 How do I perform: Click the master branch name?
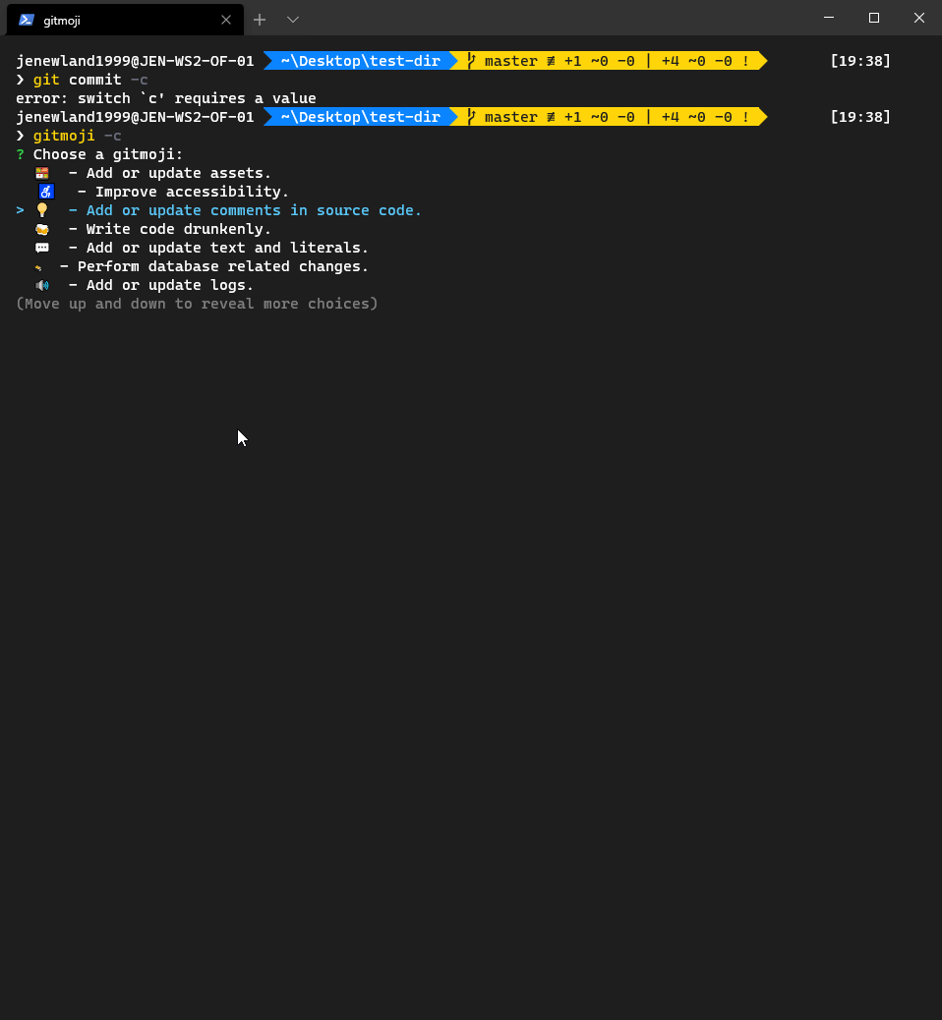tap(511, 117)
